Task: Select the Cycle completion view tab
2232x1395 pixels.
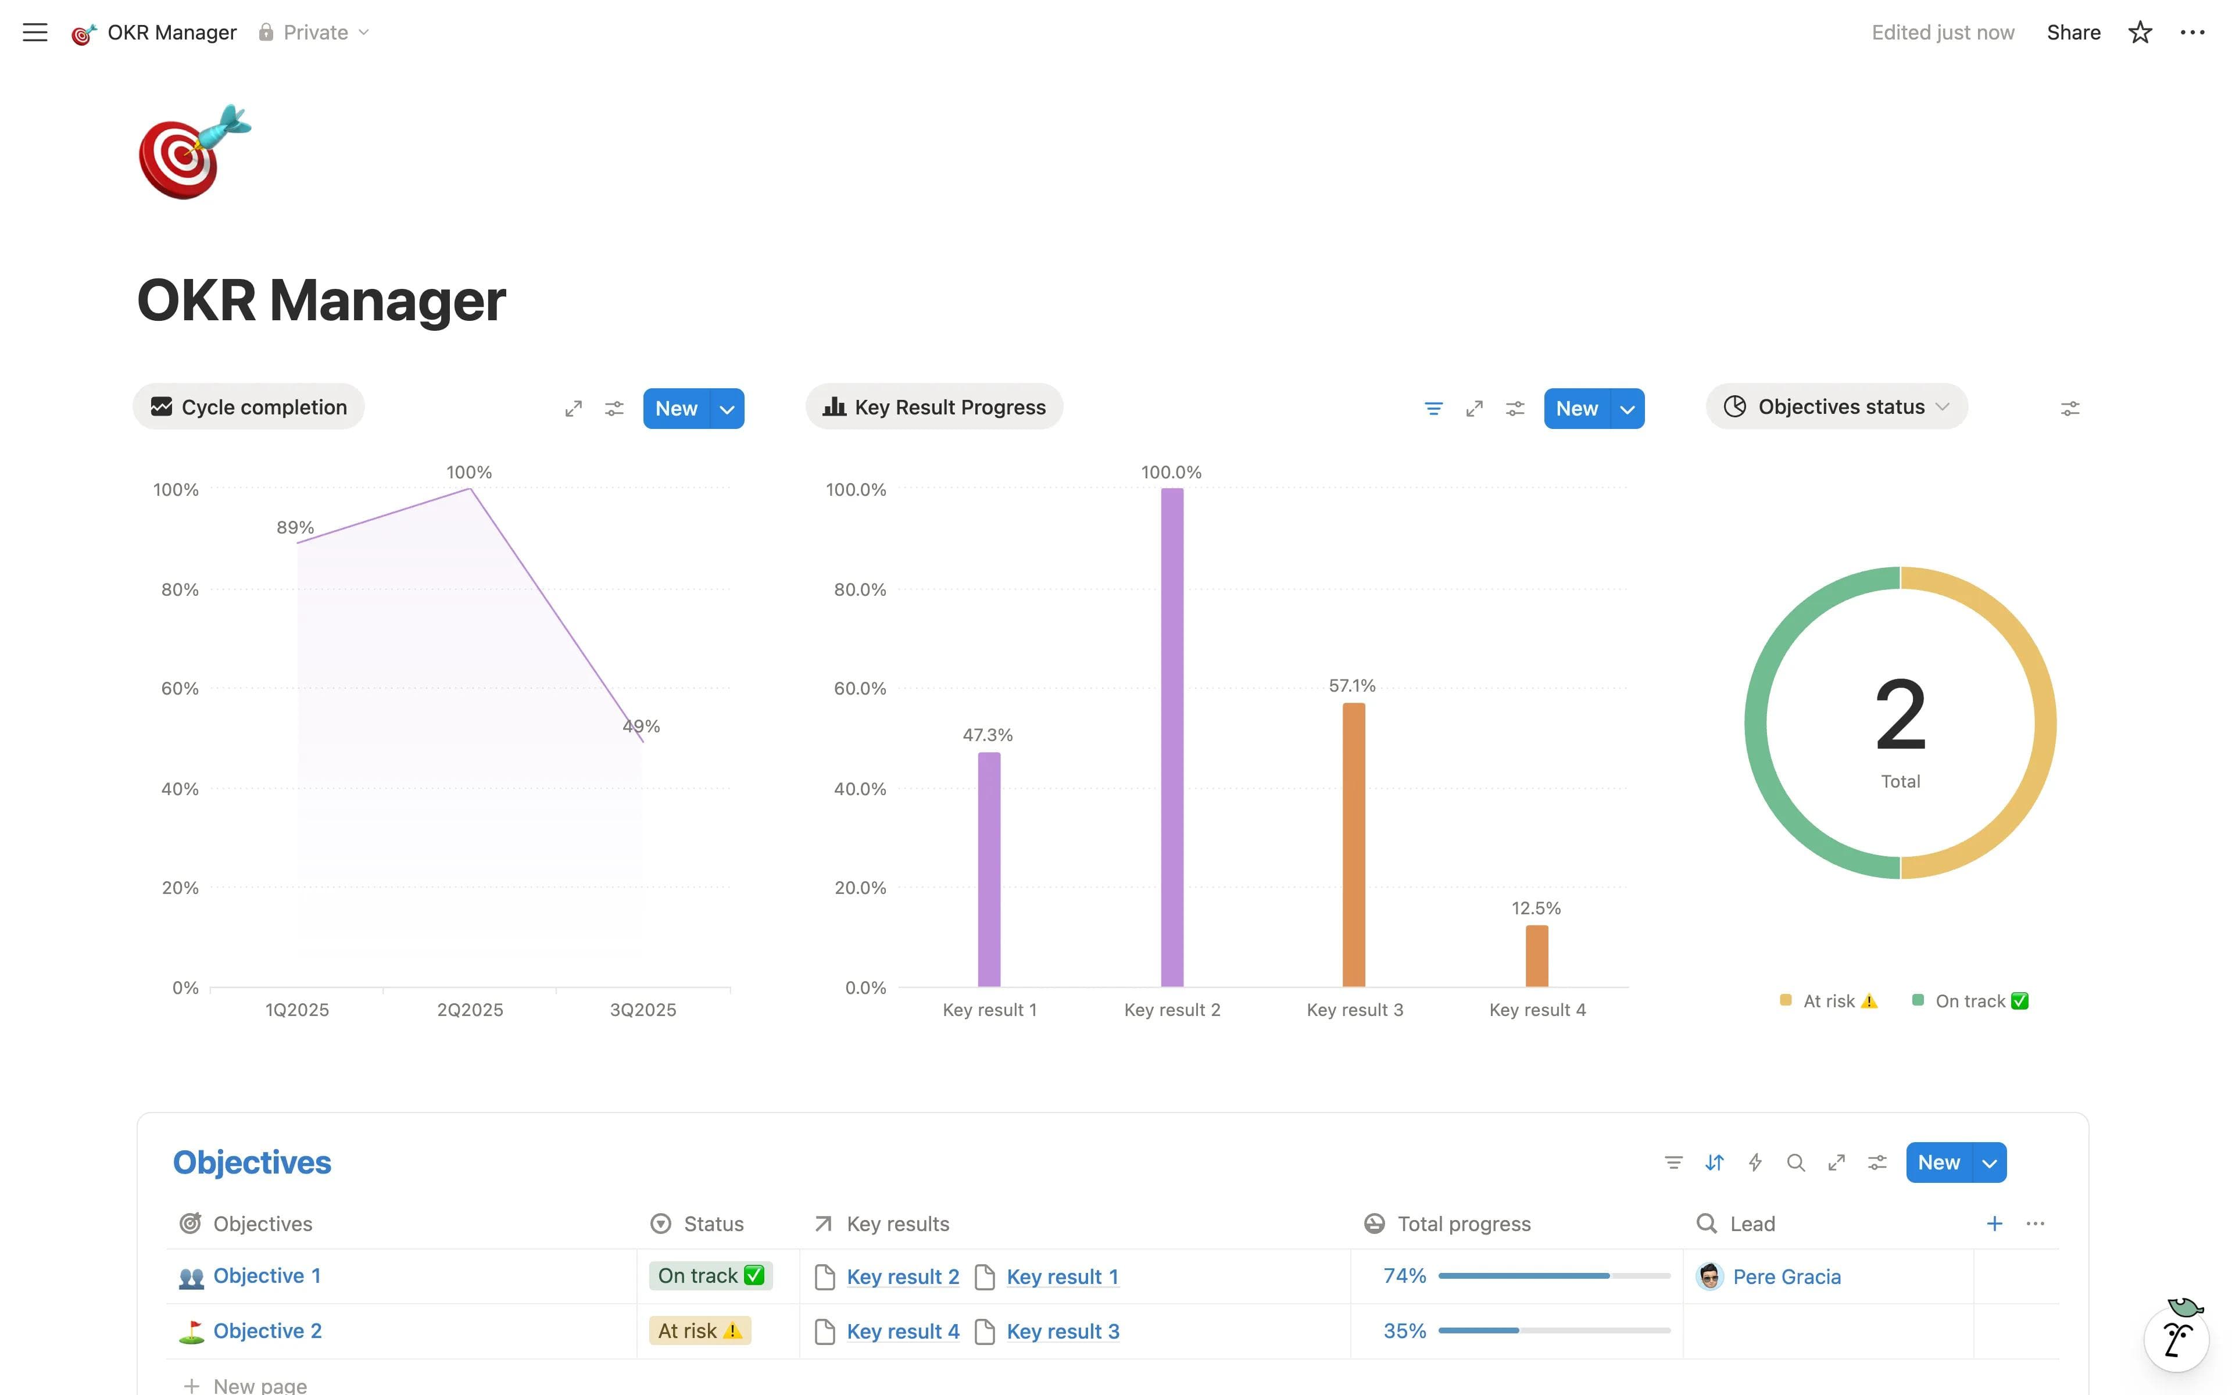Action: click(249, 407)
